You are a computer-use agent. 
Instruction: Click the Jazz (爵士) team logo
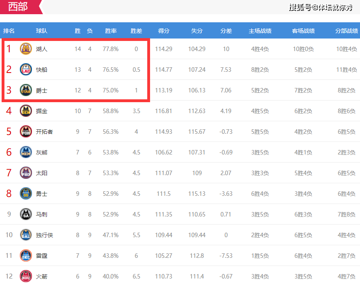26,90
